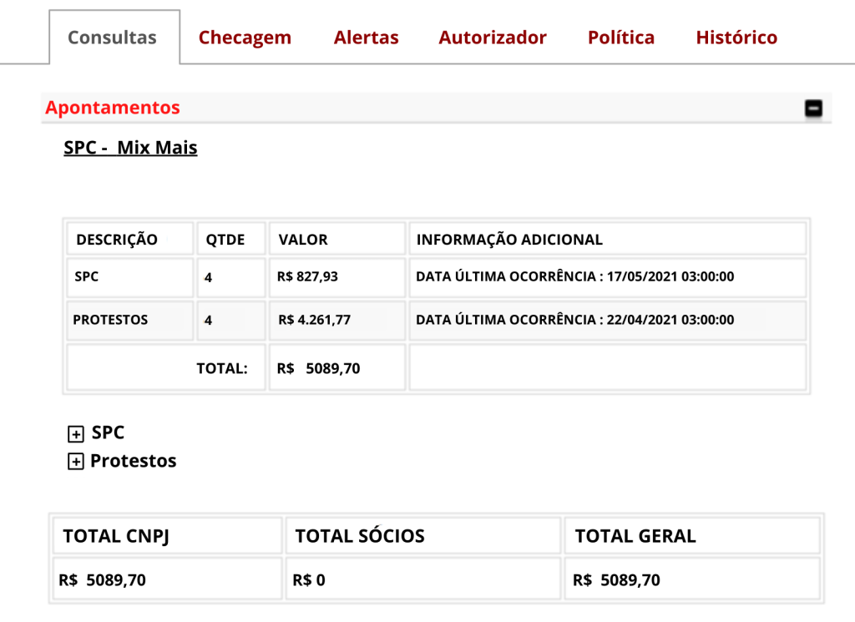Image resolution: width=855 pixels, height=622 pixels.
Task: Open the Checagem tab
Action: click(245, 38)
